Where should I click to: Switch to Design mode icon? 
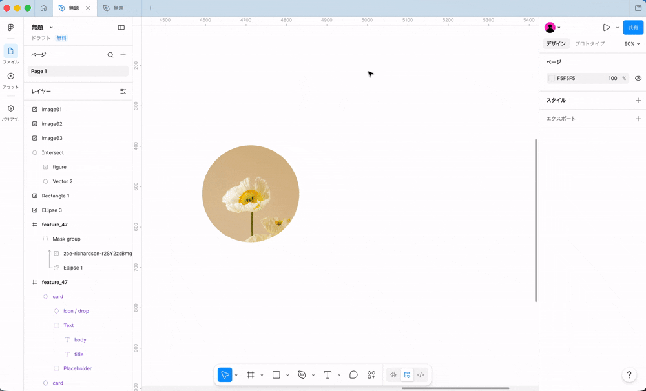[x=407, y=374]
